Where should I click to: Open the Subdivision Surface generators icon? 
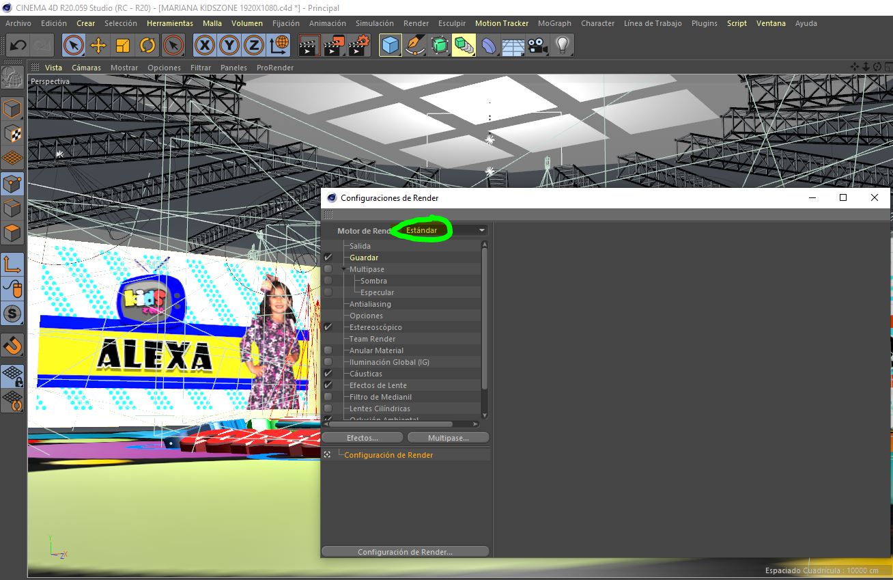[440, 46]
